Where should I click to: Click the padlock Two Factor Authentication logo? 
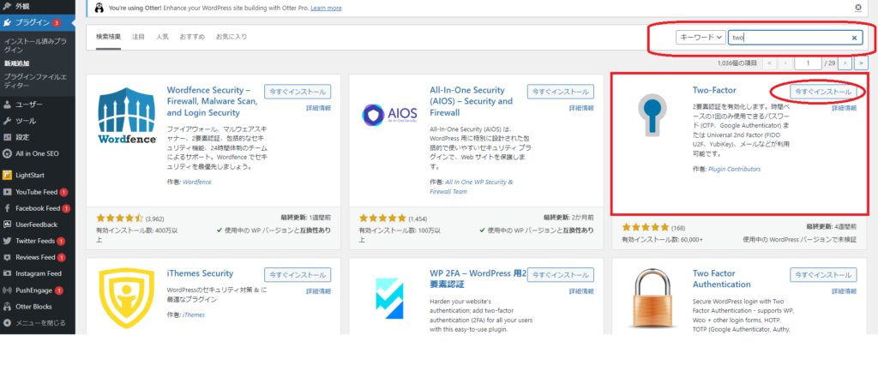pyautogui.click(x=652, y=300)
